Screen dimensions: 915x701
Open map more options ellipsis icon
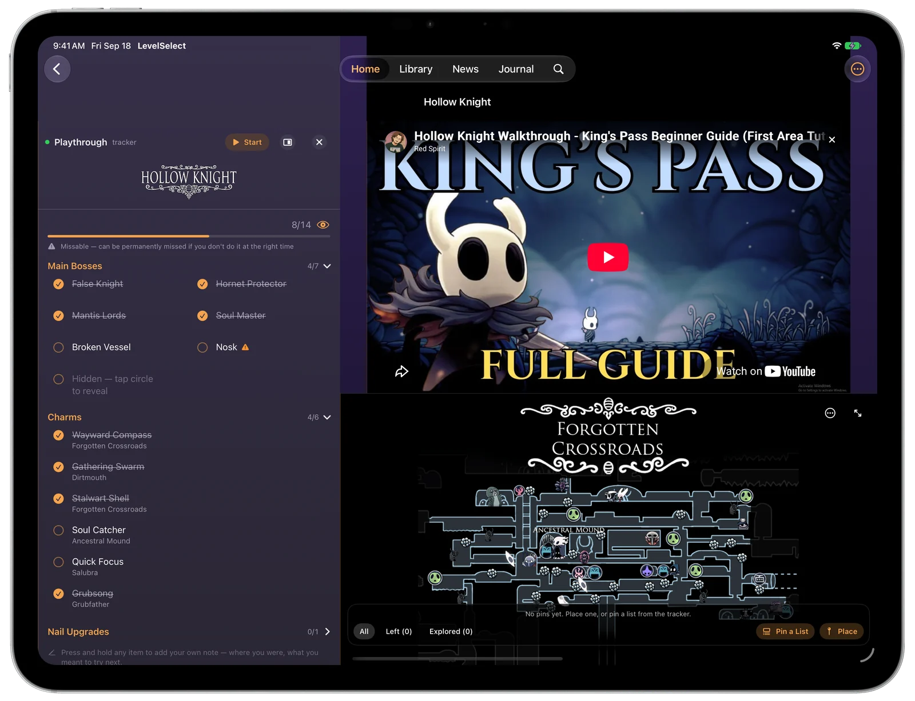830,413
